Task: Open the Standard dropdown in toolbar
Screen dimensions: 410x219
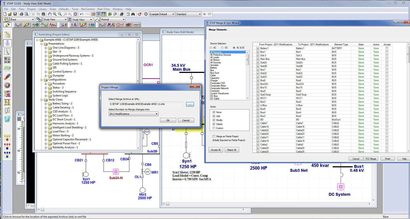Action: coord(188,14)
